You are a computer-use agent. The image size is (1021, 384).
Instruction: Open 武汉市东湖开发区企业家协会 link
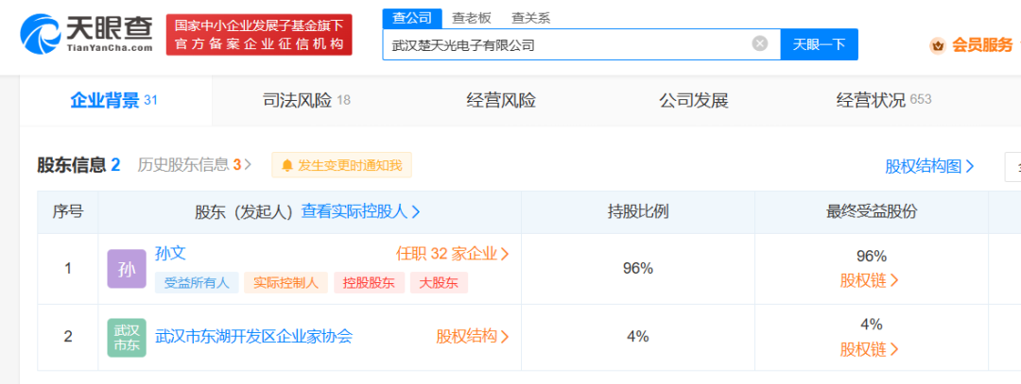[254, 337]
